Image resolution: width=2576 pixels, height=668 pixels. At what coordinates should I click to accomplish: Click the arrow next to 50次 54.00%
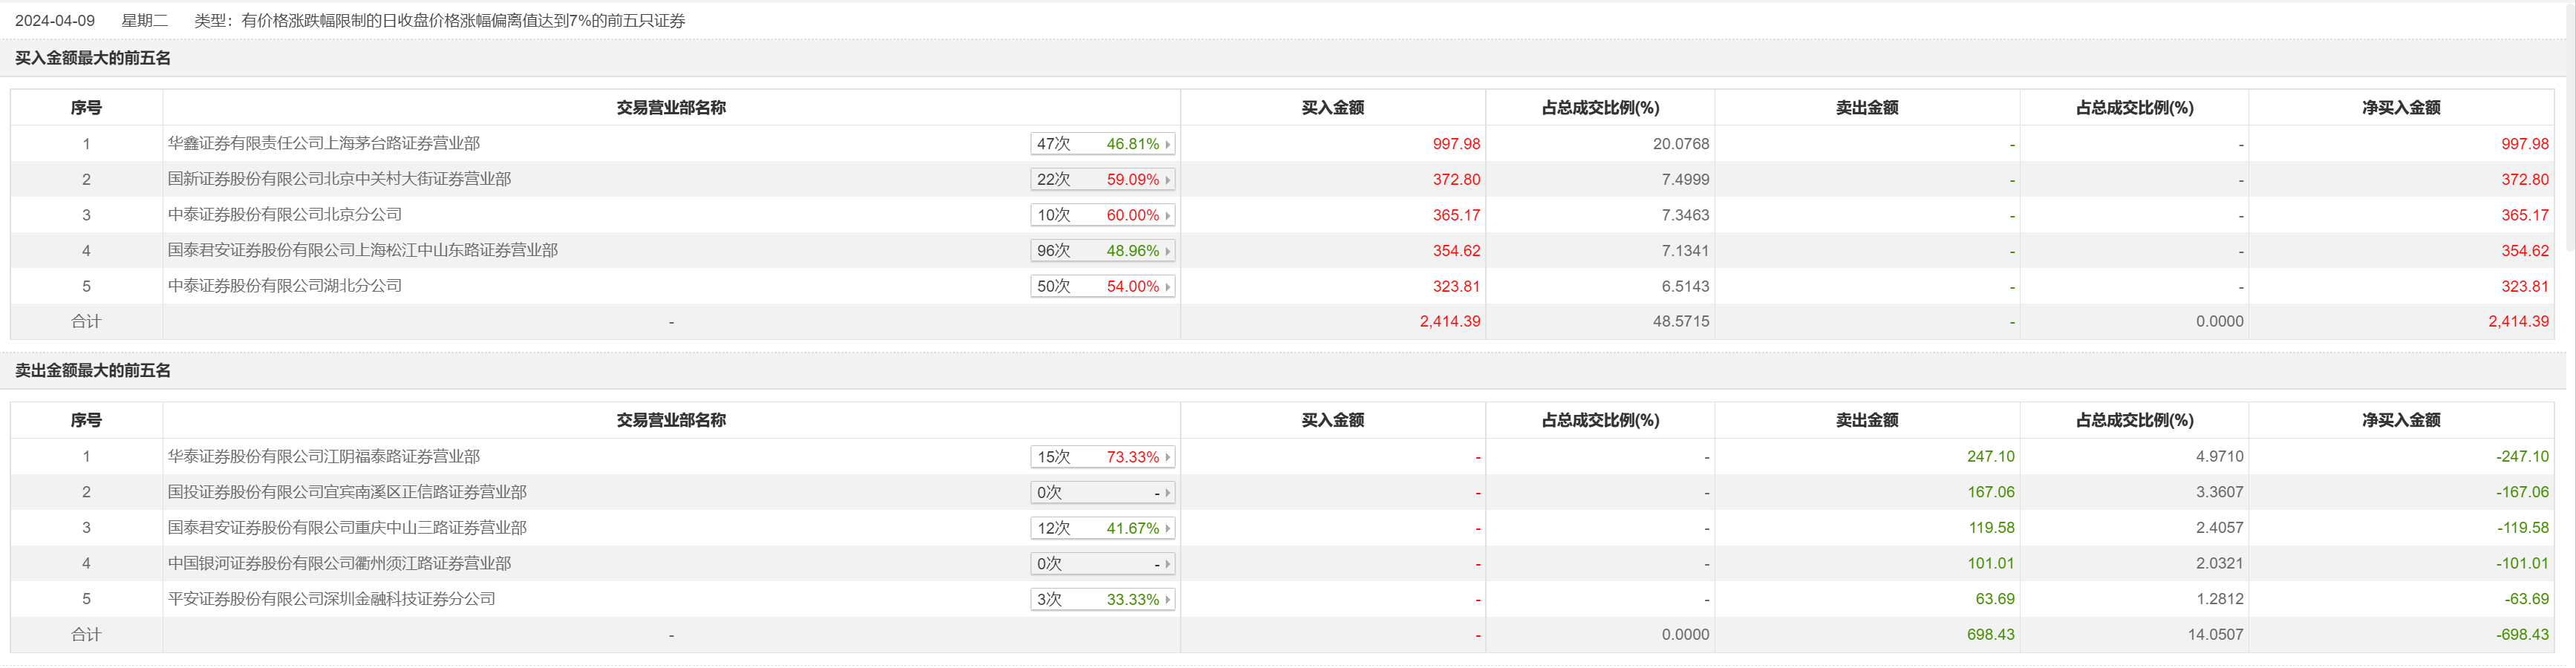pos(1167,287)
